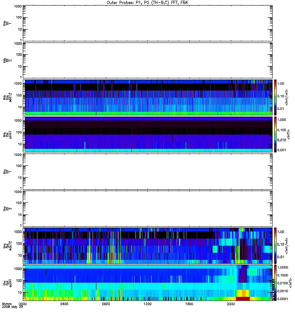The height and width of the screenshot is (315, 295).
Task: Click the "thc fbk edc12" panel label
Action: pos(7,245)
